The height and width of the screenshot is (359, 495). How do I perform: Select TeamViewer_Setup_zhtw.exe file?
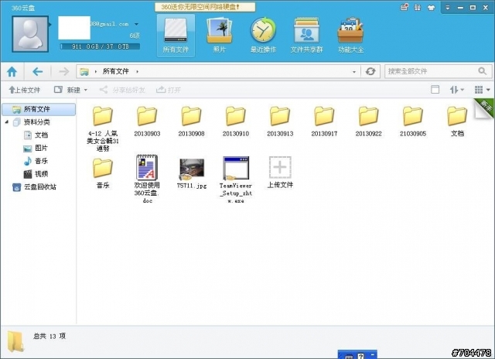[236, 179]
